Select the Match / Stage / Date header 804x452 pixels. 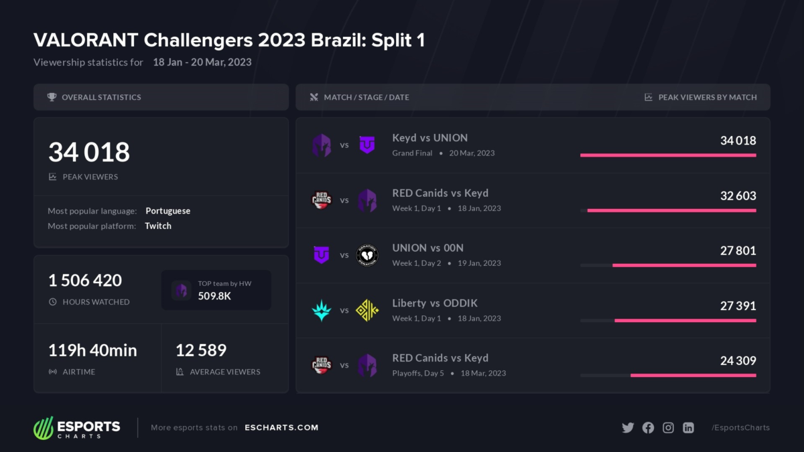(x=366, y=97)
